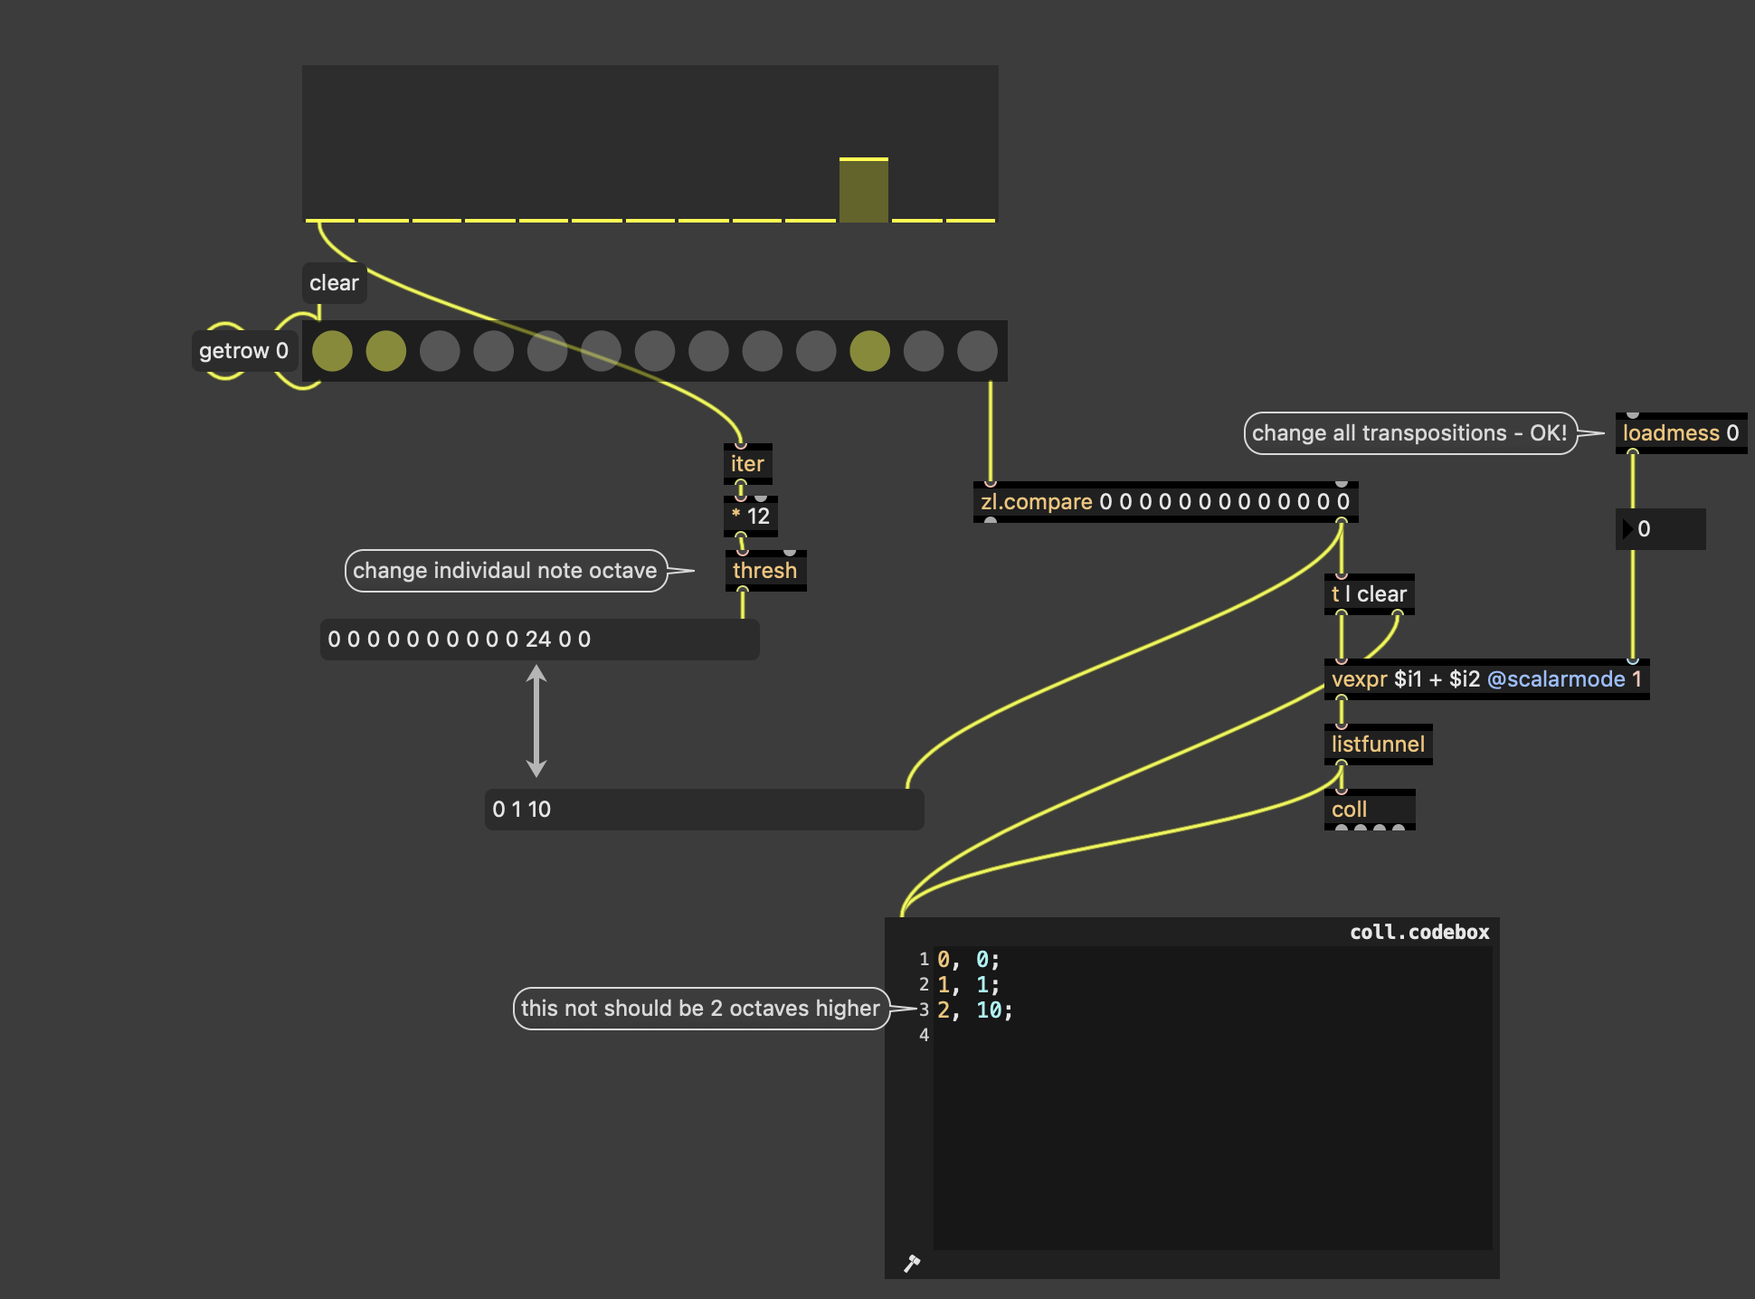Click codebox line 2, 10;
Image resolution: width=1755 pixels, height=1299 pixels.
[x=975, y=1010]
